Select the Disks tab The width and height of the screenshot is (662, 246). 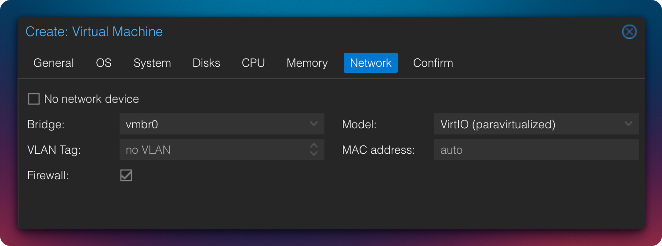tap(206, 63)
